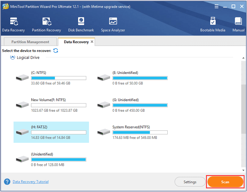The image size is (247, 192).
Task: Click '0 B free of 450.00 GB'
Action: (129, 110)
